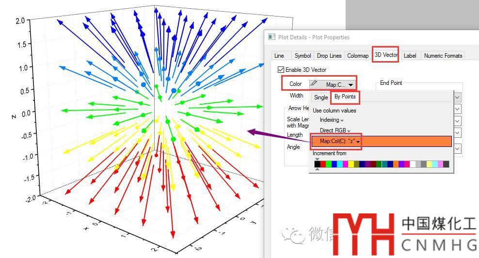Switch to the Line tab
The image size is (479, 258).
pyautogui.click(x=279, y=56)
